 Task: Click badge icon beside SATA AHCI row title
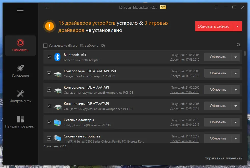113,71
